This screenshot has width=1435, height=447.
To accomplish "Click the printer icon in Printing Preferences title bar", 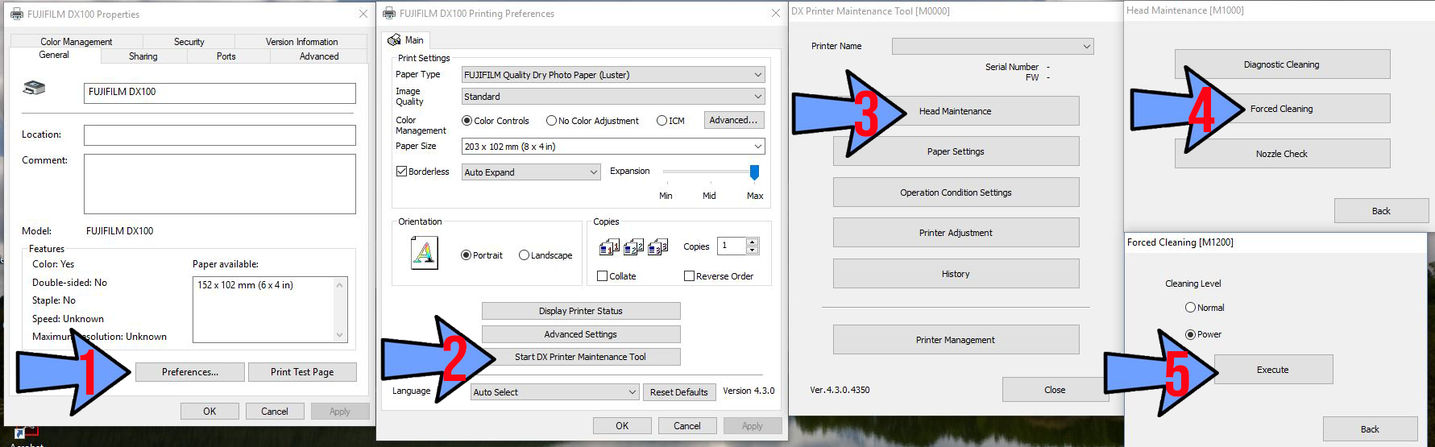I will coord(389,13).
